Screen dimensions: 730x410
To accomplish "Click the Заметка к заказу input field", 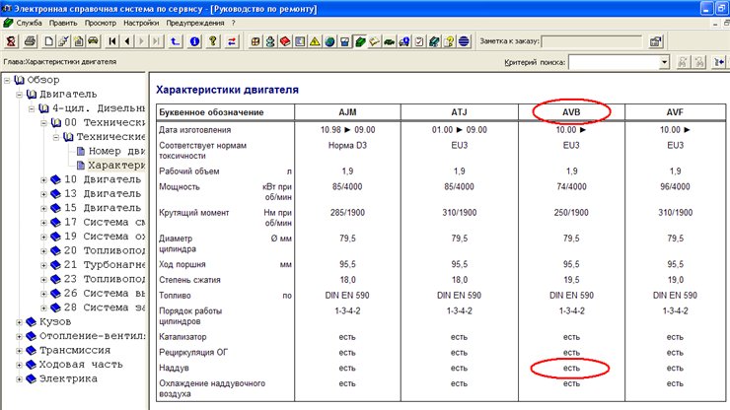I will coord(592,41).
